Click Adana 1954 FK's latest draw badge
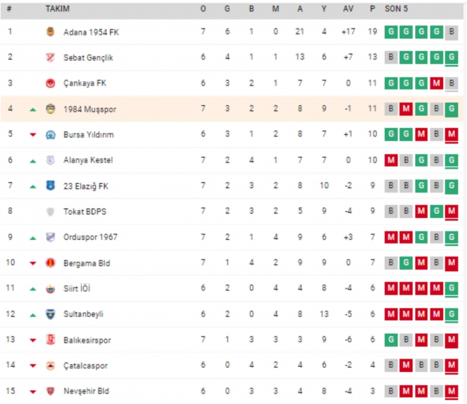The height and width of the screenshot is (404, 467). tap(451, 31)
